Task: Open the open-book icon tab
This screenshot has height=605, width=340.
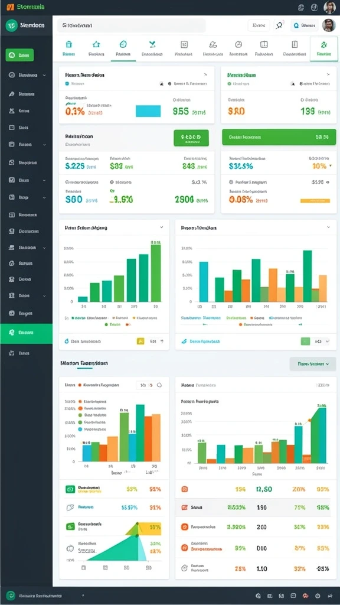Action: [x=264, y=48]
